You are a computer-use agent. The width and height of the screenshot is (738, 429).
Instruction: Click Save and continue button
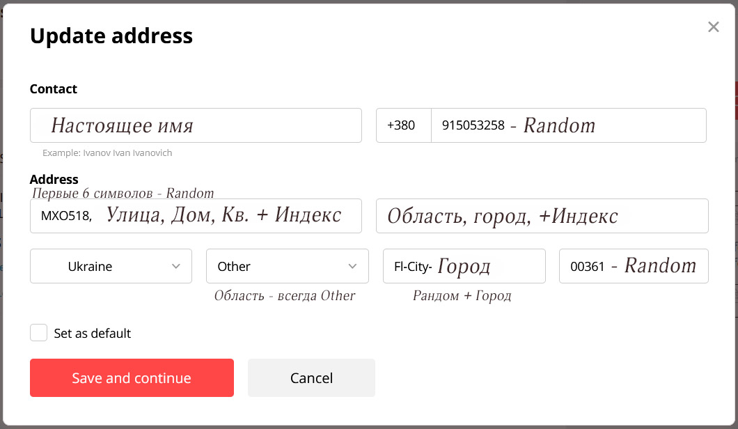[x=132, y=377]
